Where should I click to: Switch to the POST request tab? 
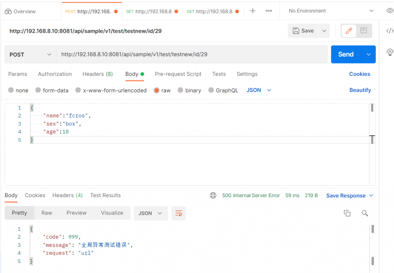[92, 11]
